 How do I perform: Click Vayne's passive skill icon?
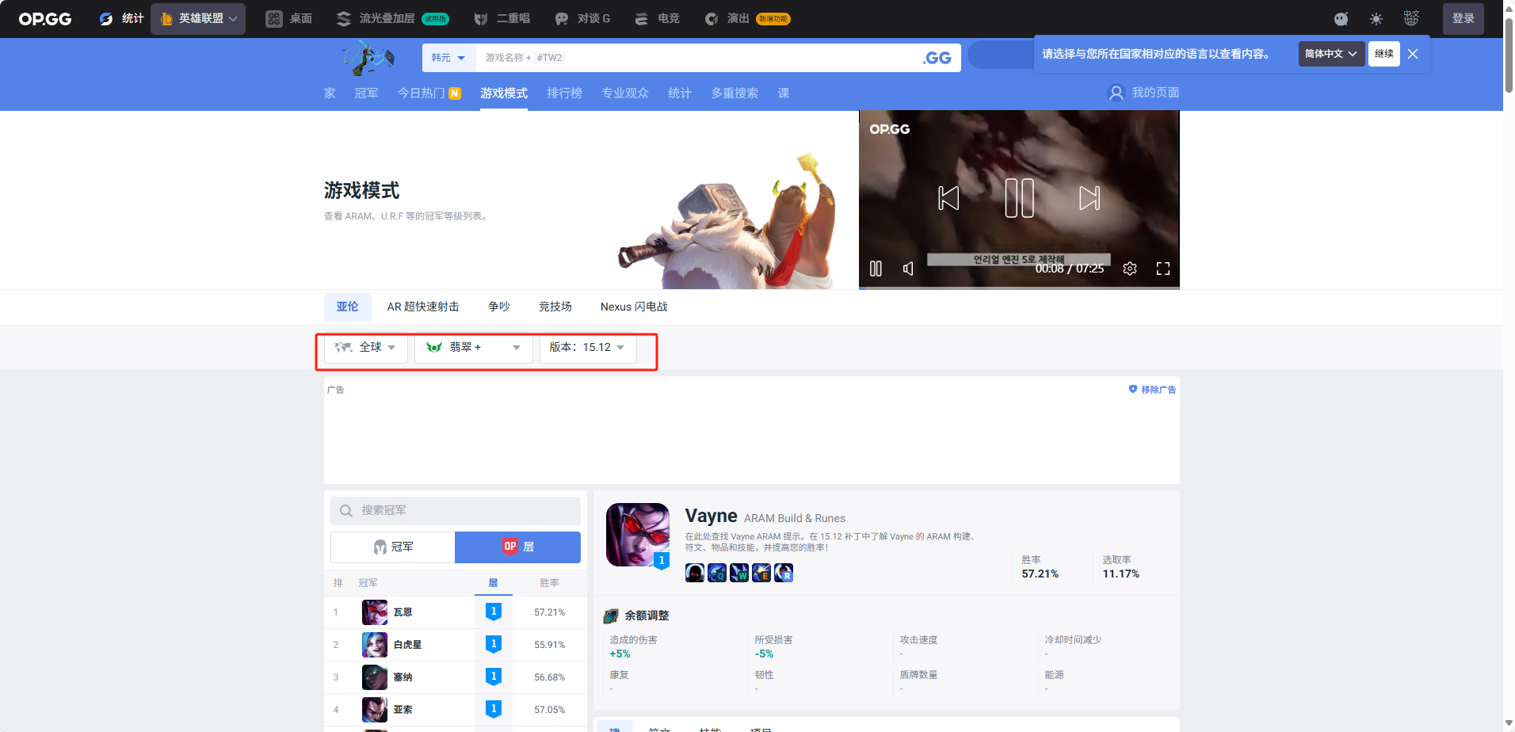[695, 573]
